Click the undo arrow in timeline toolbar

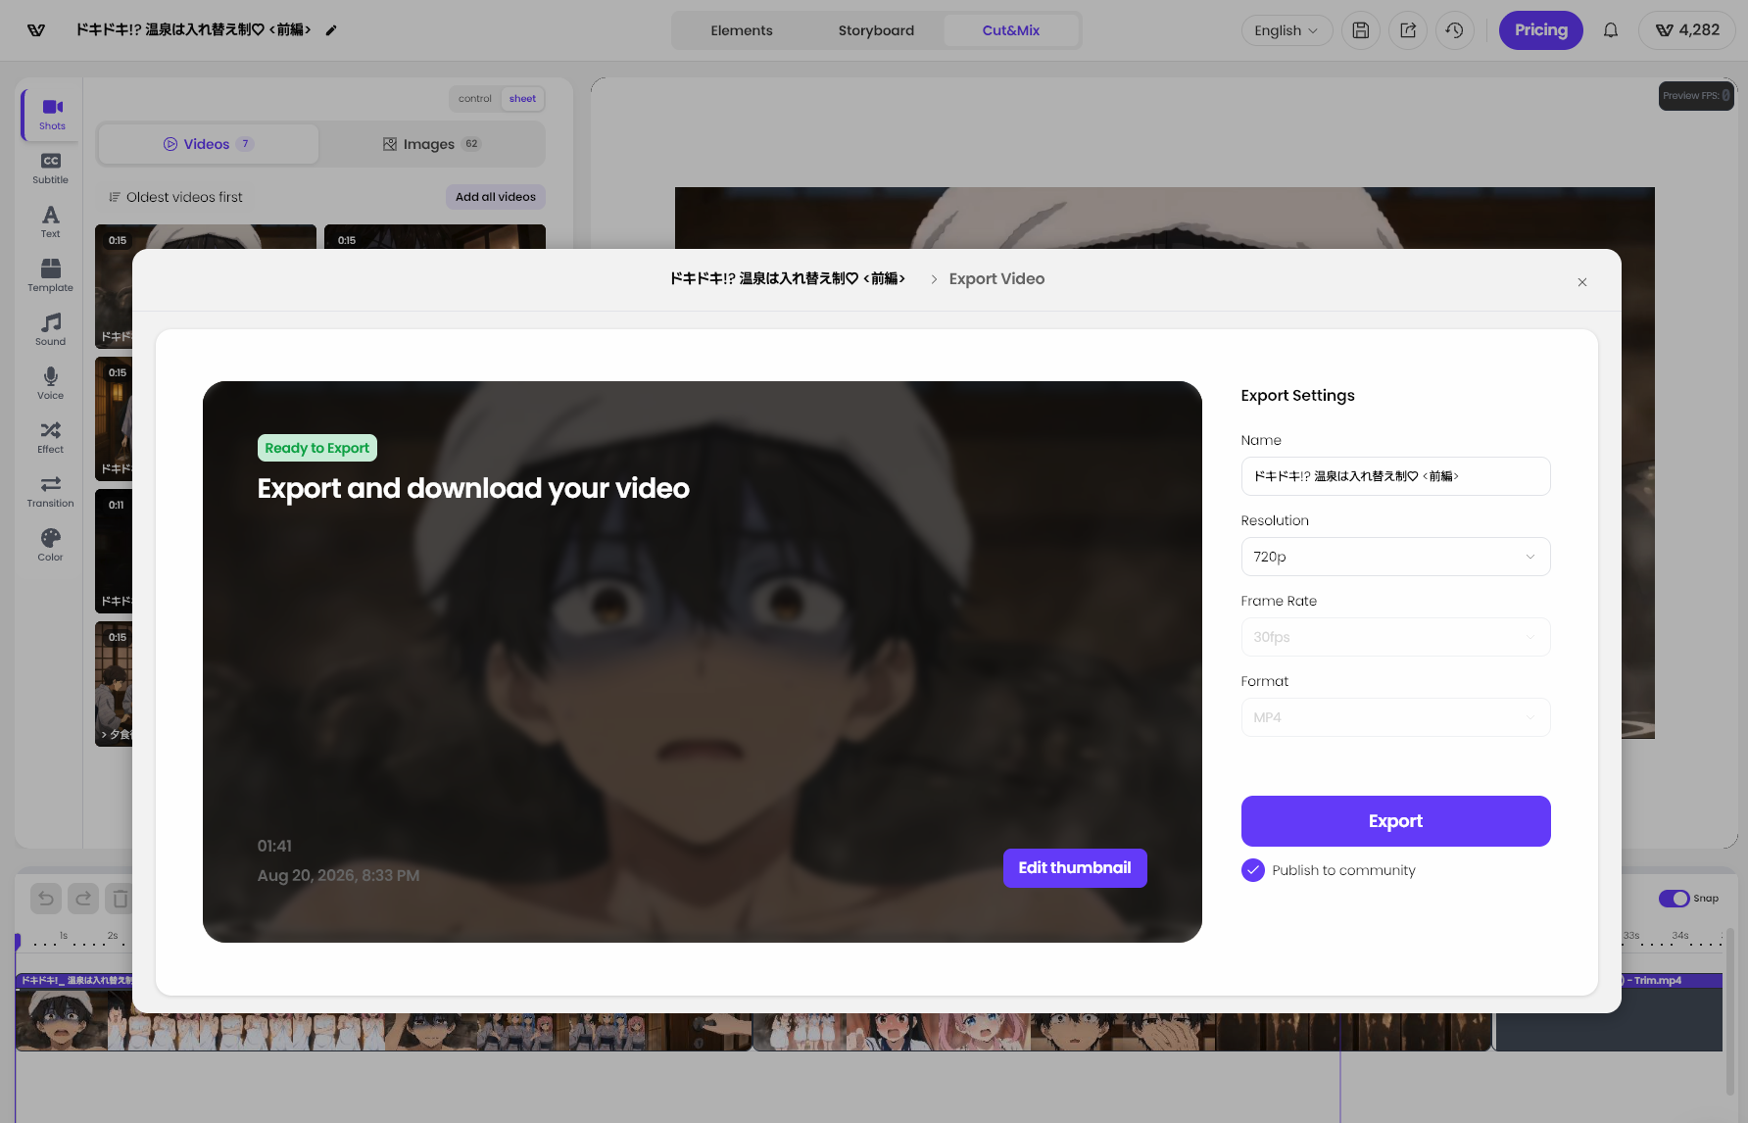click(x=46, y=899)
